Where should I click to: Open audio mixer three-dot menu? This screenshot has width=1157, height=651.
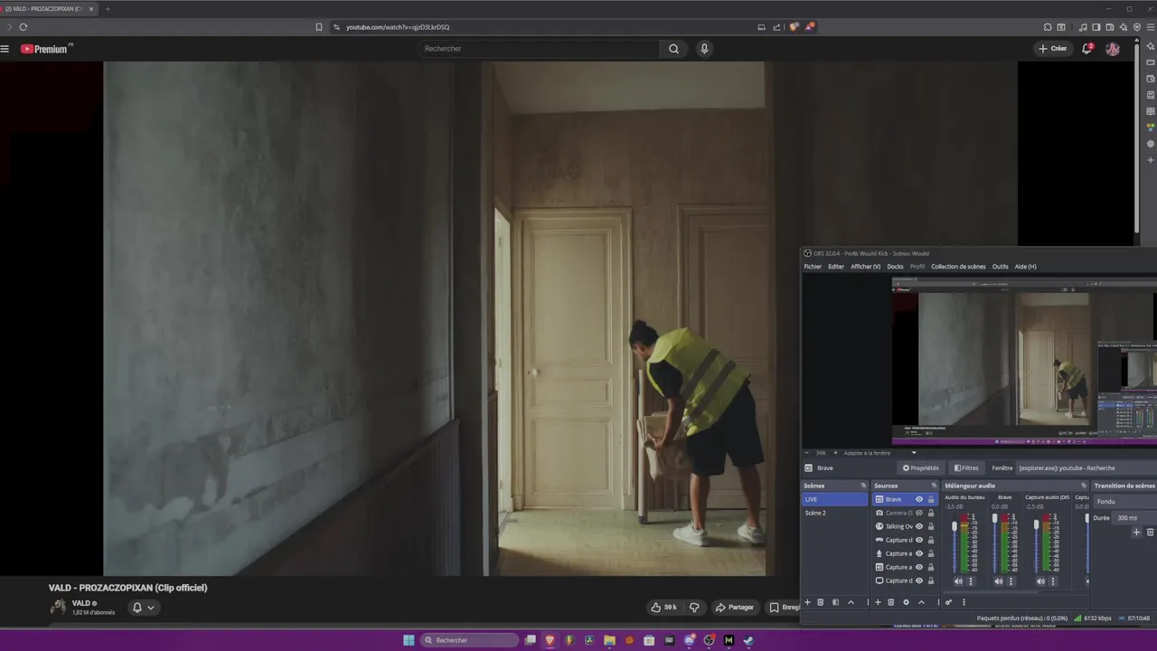point(964,602)
